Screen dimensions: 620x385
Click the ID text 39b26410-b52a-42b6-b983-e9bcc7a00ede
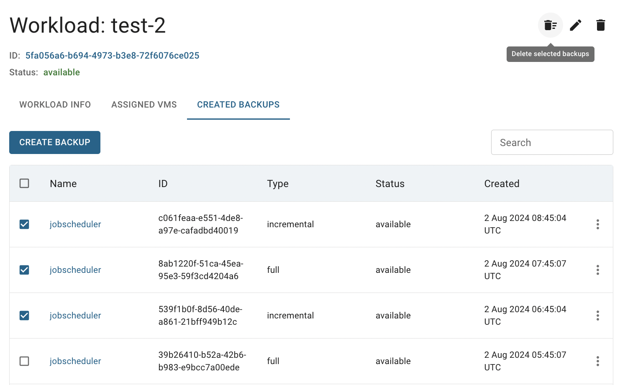(202, 361)
